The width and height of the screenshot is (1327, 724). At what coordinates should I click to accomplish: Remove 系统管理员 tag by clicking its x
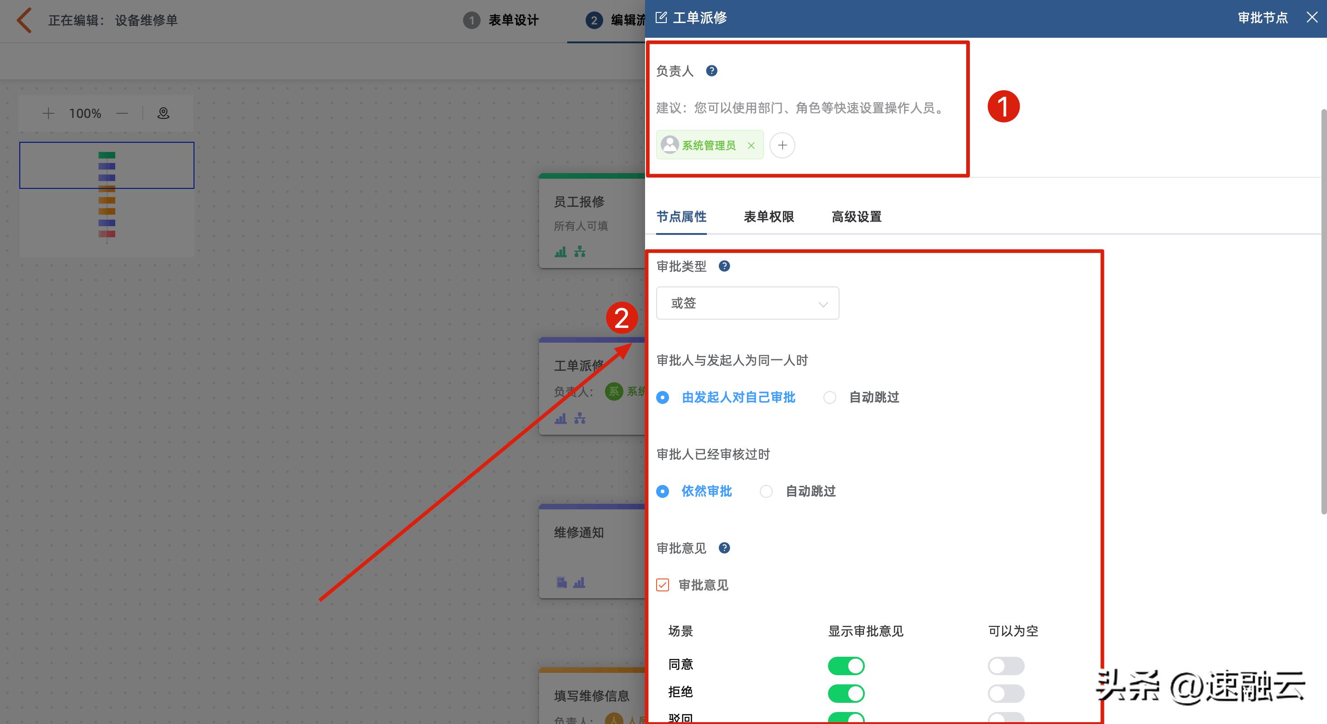(x=751, y=145)
